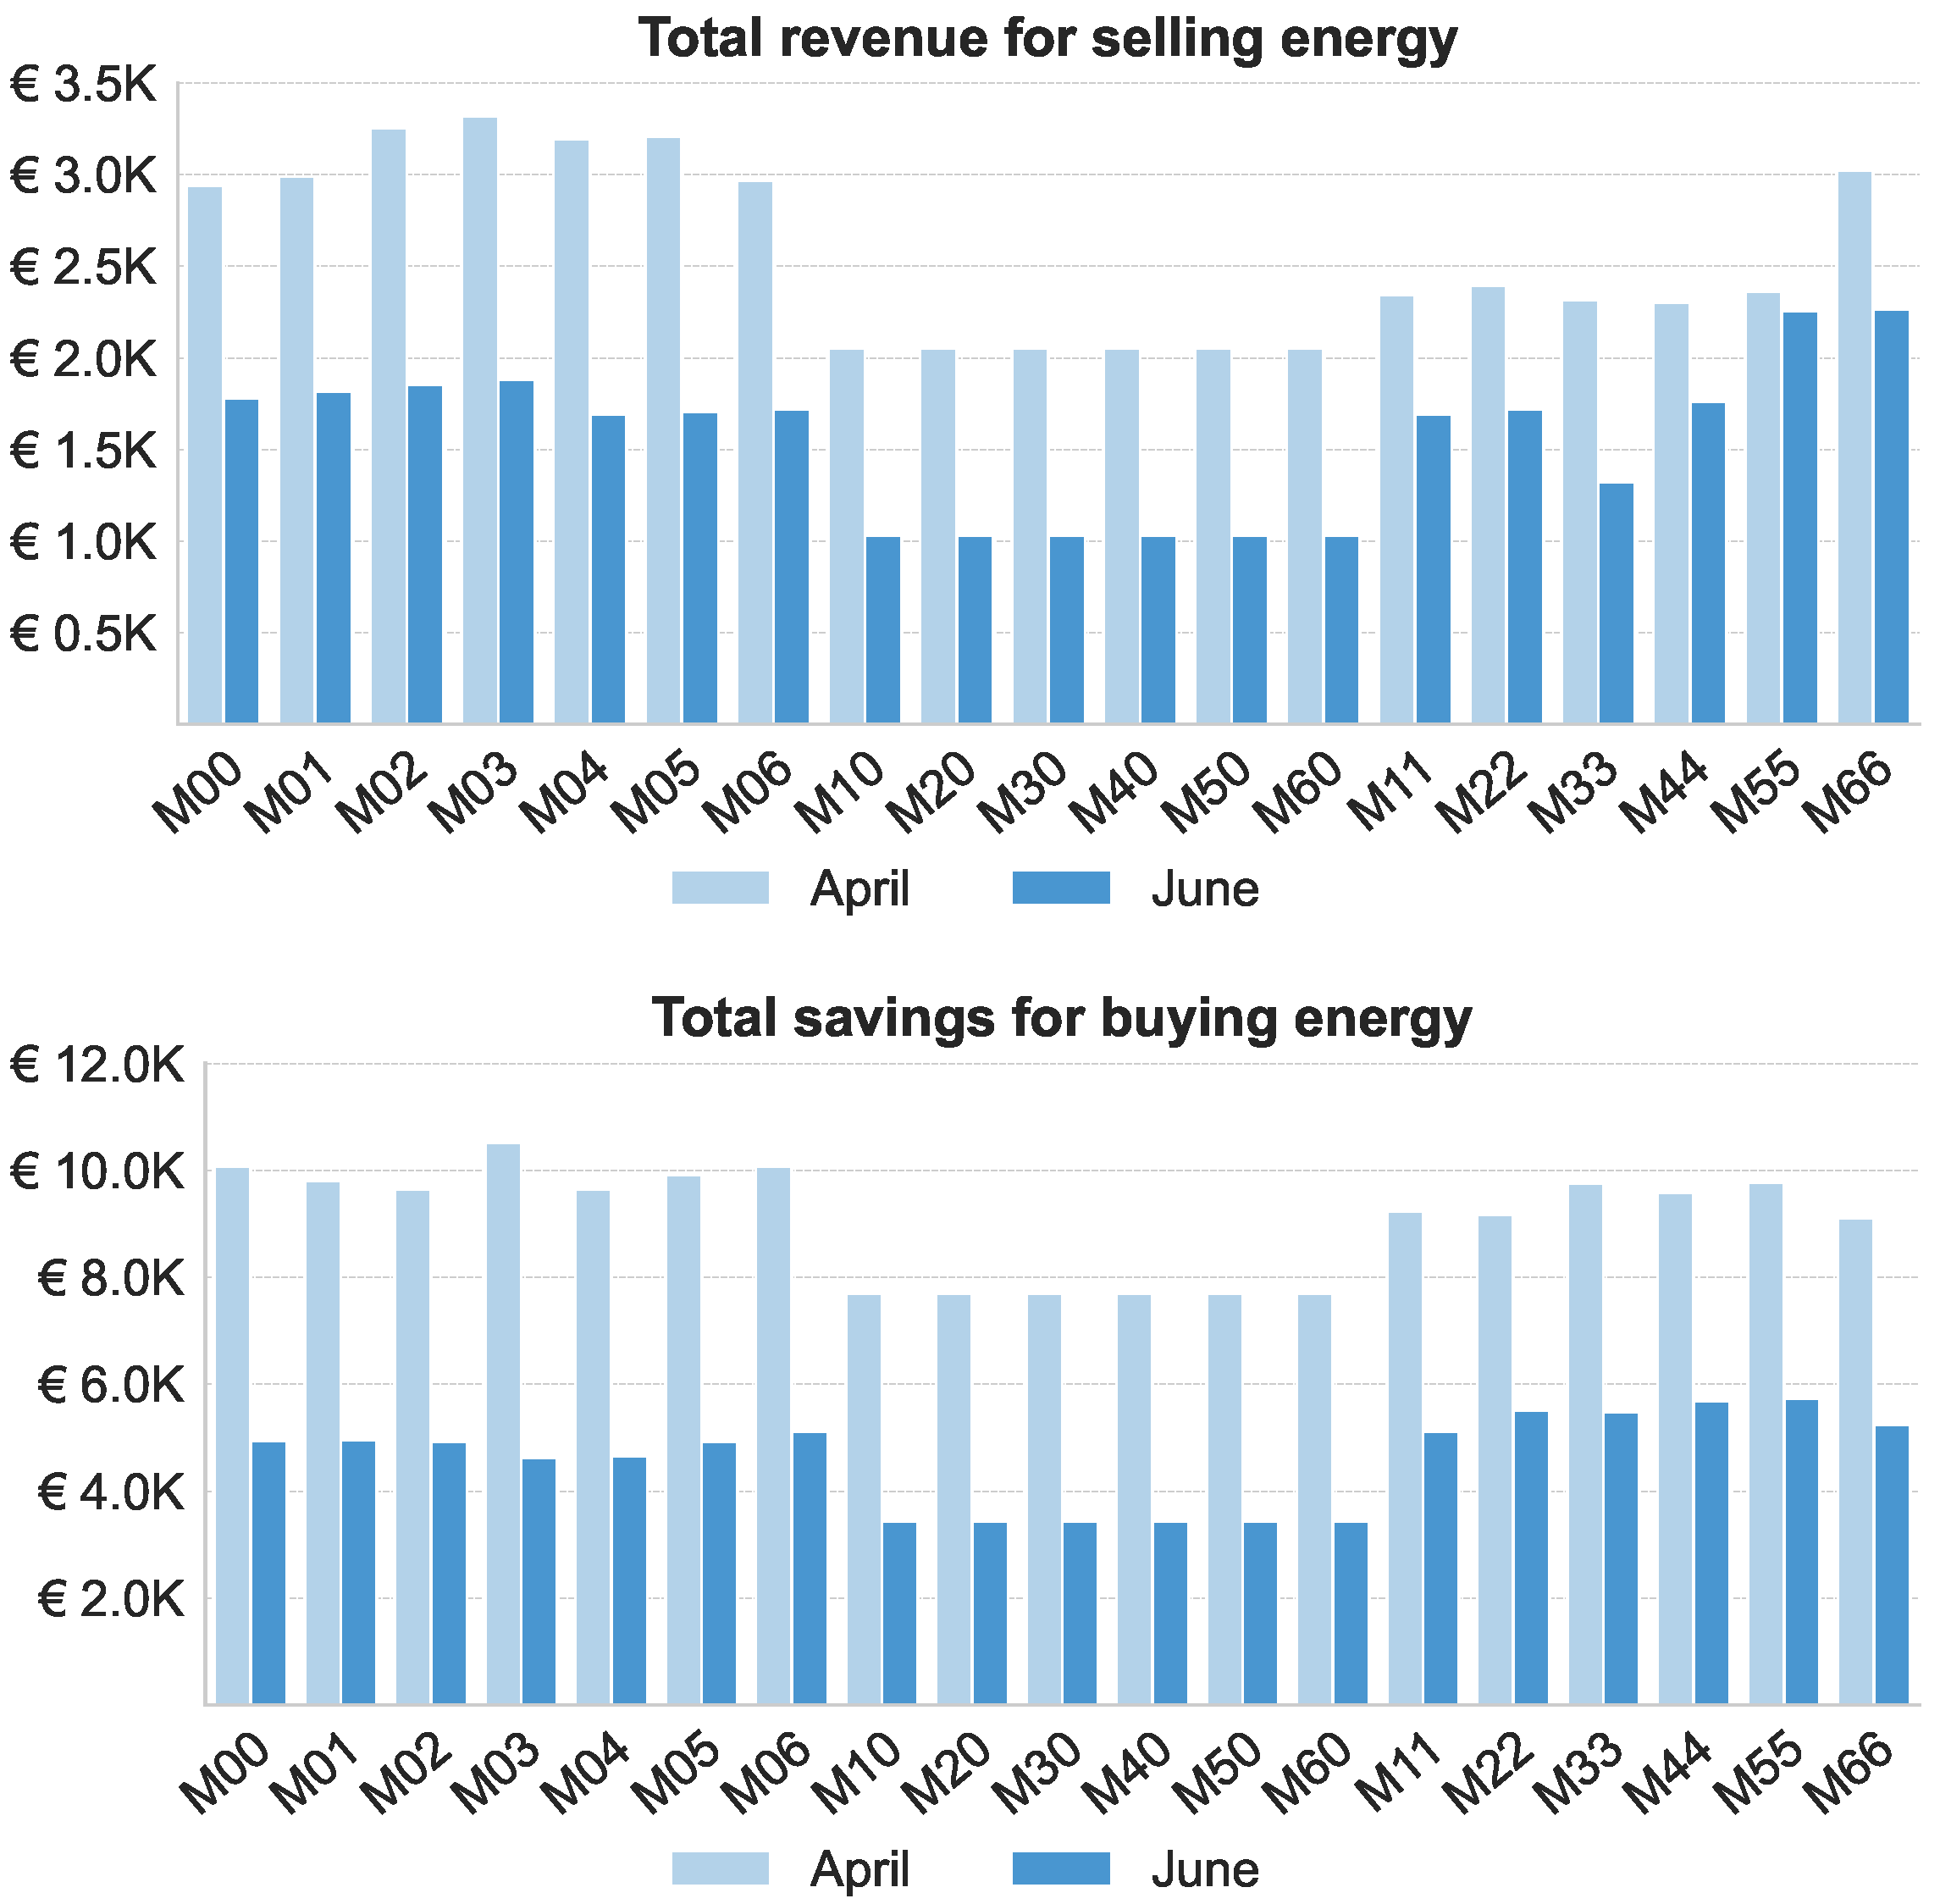Click the M33 June bar in revenue chart
Screen dimensions: 1940x1904
1616,603
